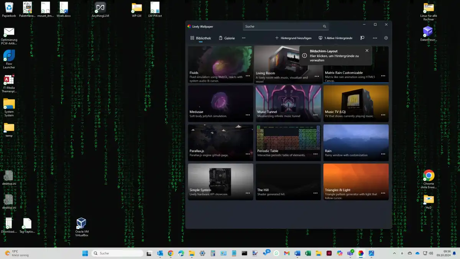Image resolution: width=460 pixels, height=259 pixels.
Task: Open Lively Wallpaper settings gear
Action: click(386, 38)
